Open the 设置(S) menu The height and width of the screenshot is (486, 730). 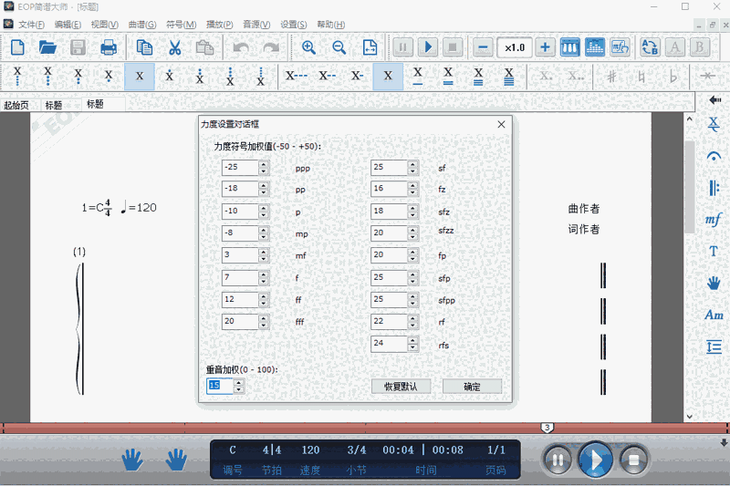pyautogui.click(x=294, y=24)
